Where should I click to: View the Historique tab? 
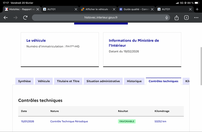[x=134, y=81]
